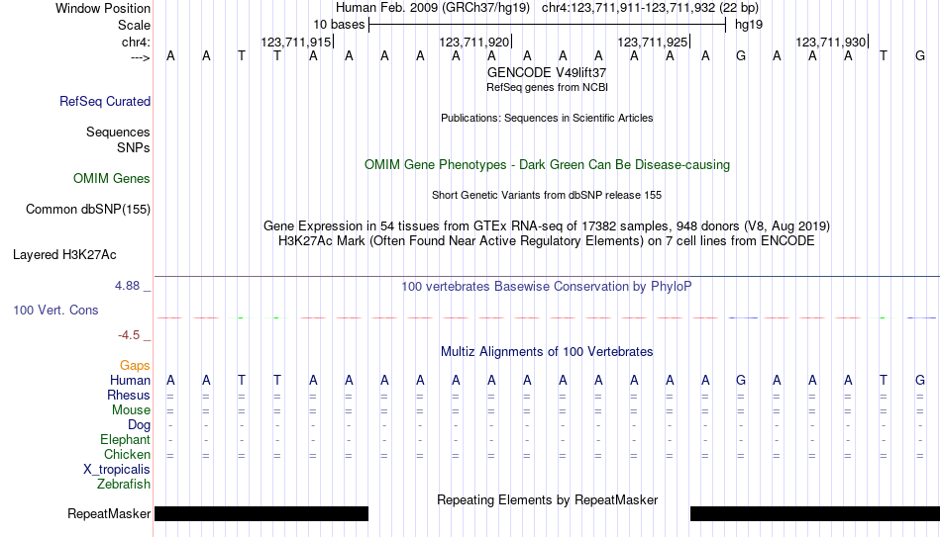Screen dimensions: 941x537
Task: Click the Gaps row label
Action: tap(135, 365)
